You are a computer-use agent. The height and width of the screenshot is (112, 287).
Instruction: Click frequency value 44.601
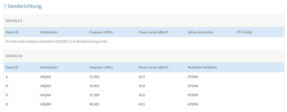click(x=94, y=104)
